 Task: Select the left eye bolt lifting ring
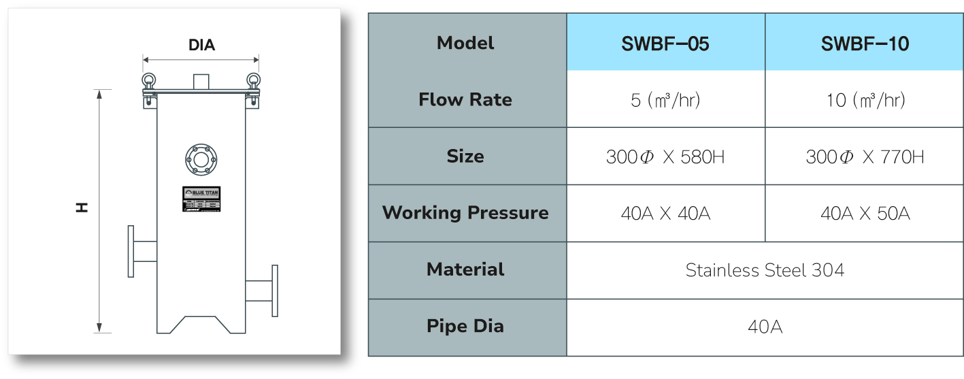(x=149, y=81)
